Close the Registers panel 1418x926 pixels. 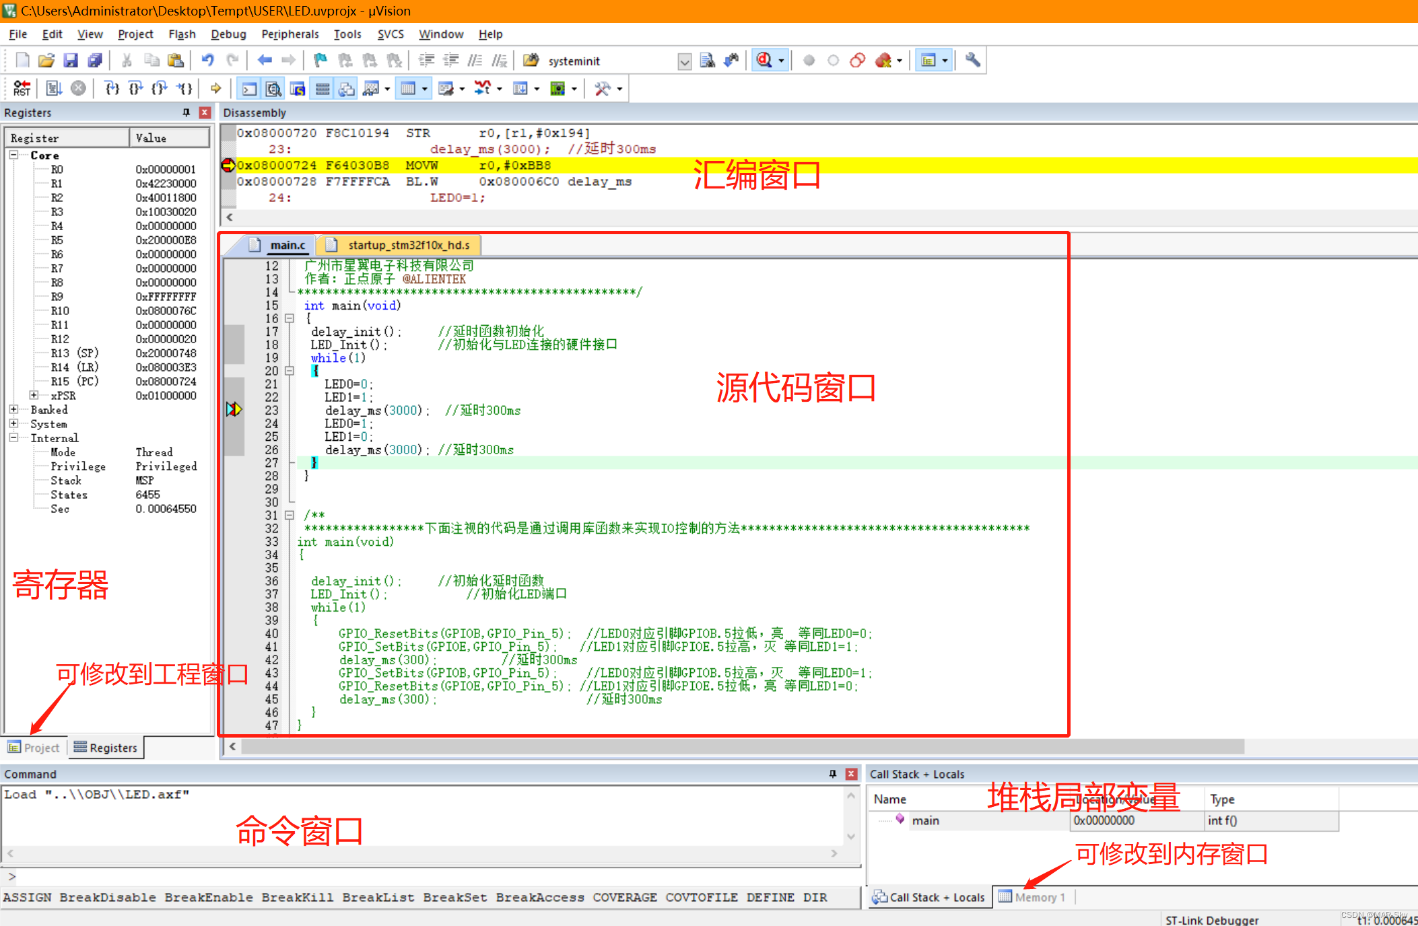point(205,113)
